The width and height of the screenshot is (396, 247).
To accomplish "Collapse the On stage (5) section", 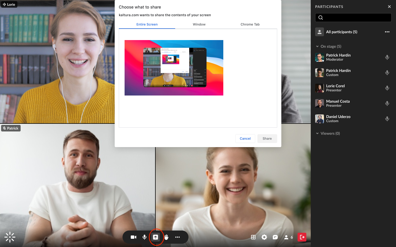I will pyautogui.click(x=317, y=46).
